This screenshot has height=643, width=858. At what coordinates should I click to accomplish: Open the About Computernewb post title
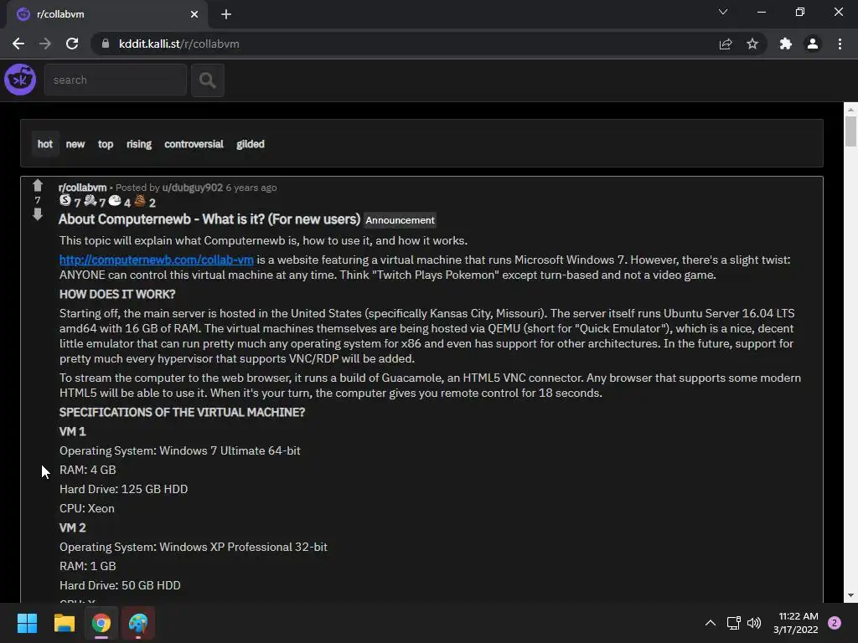(x=209, y=219)
